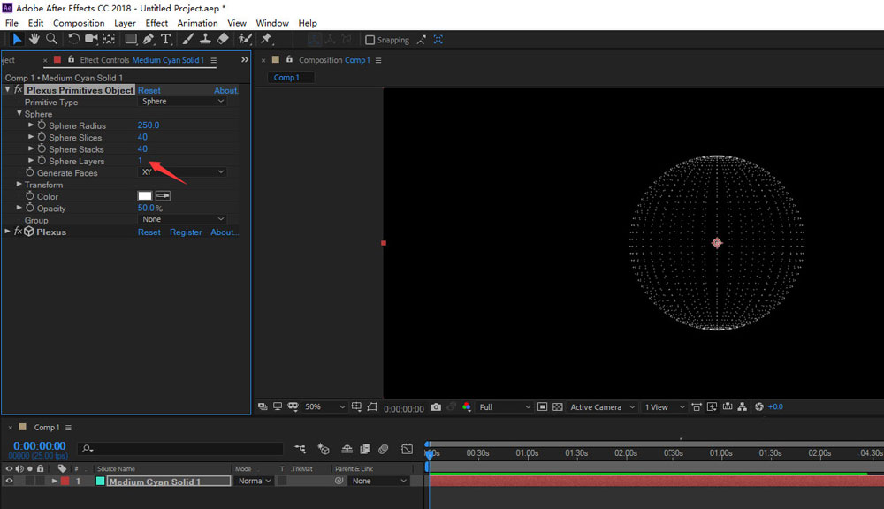The image size is (884, 509).
Task: Enable the Snapping checkbox
Action: click(x=370, y=40)
